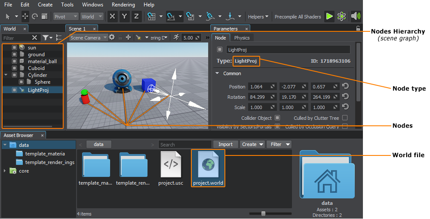Click the green Play button
This screenshot has height=219, width=430.
[329, 16]
